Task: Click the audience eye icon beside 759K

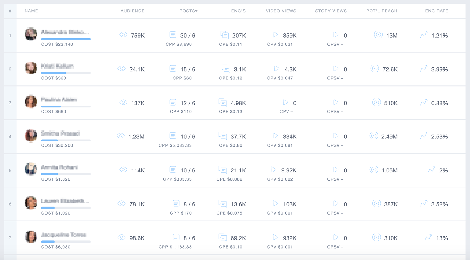Action: point(123,35)
